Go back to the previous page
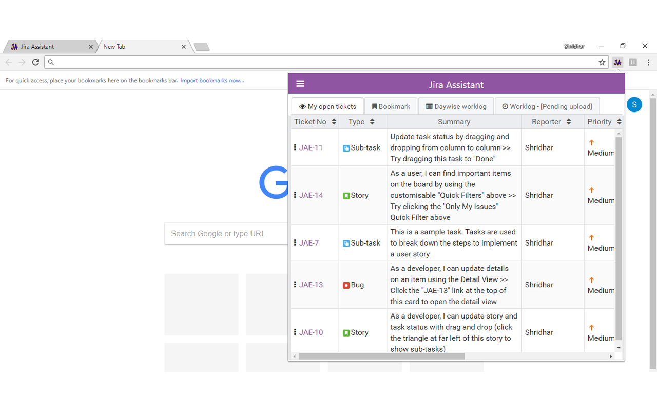The height and width of the screenshot is (411, 657). click(9, 62)
